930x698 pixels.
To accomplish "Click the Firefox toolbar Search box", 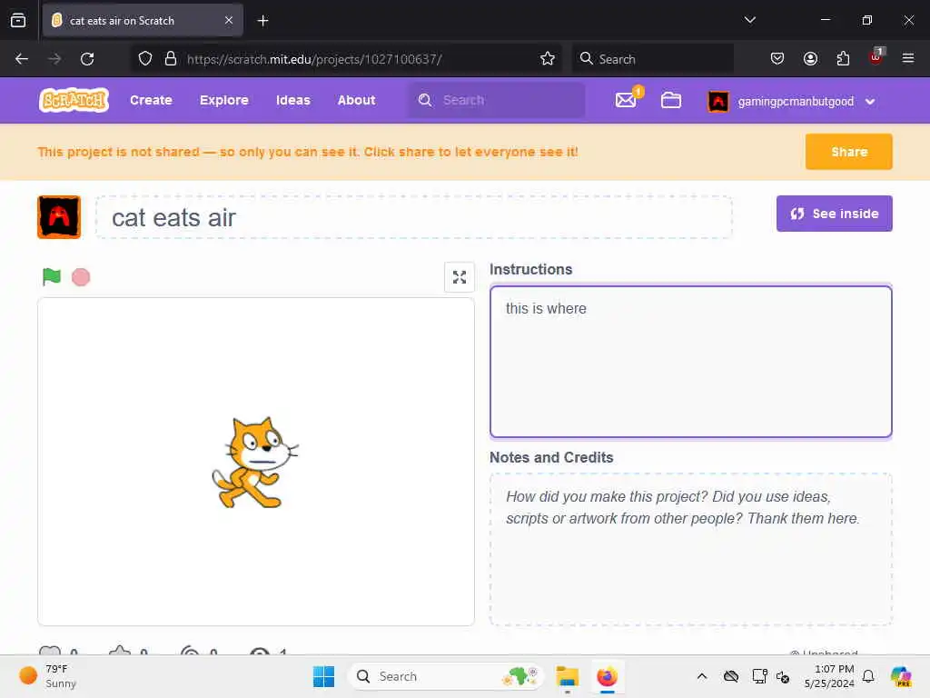I will (x=652, y=59).
